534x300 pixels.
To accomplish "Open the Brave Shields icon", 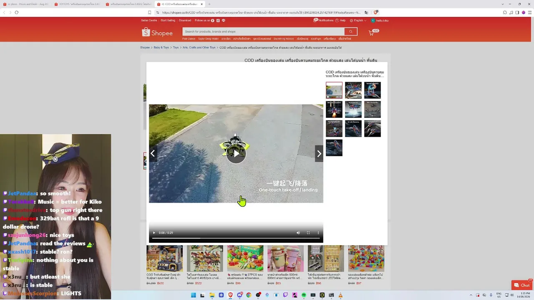I will point(375,12).
